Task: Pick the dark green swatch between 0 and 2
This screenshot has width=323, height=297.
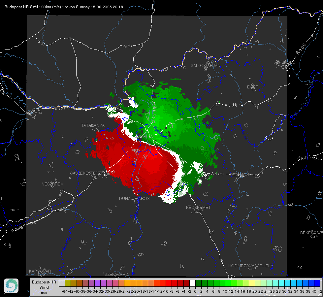Action: [x=198, y=283]
